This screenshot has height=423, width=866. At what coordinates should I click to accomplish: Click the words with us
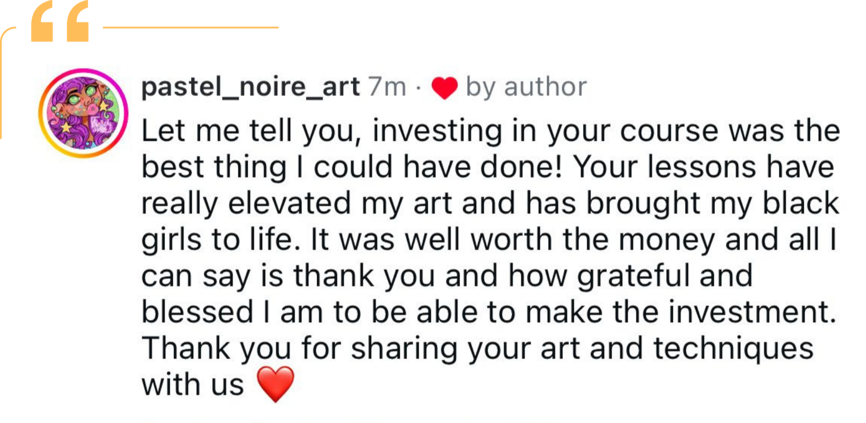[193, 385]
